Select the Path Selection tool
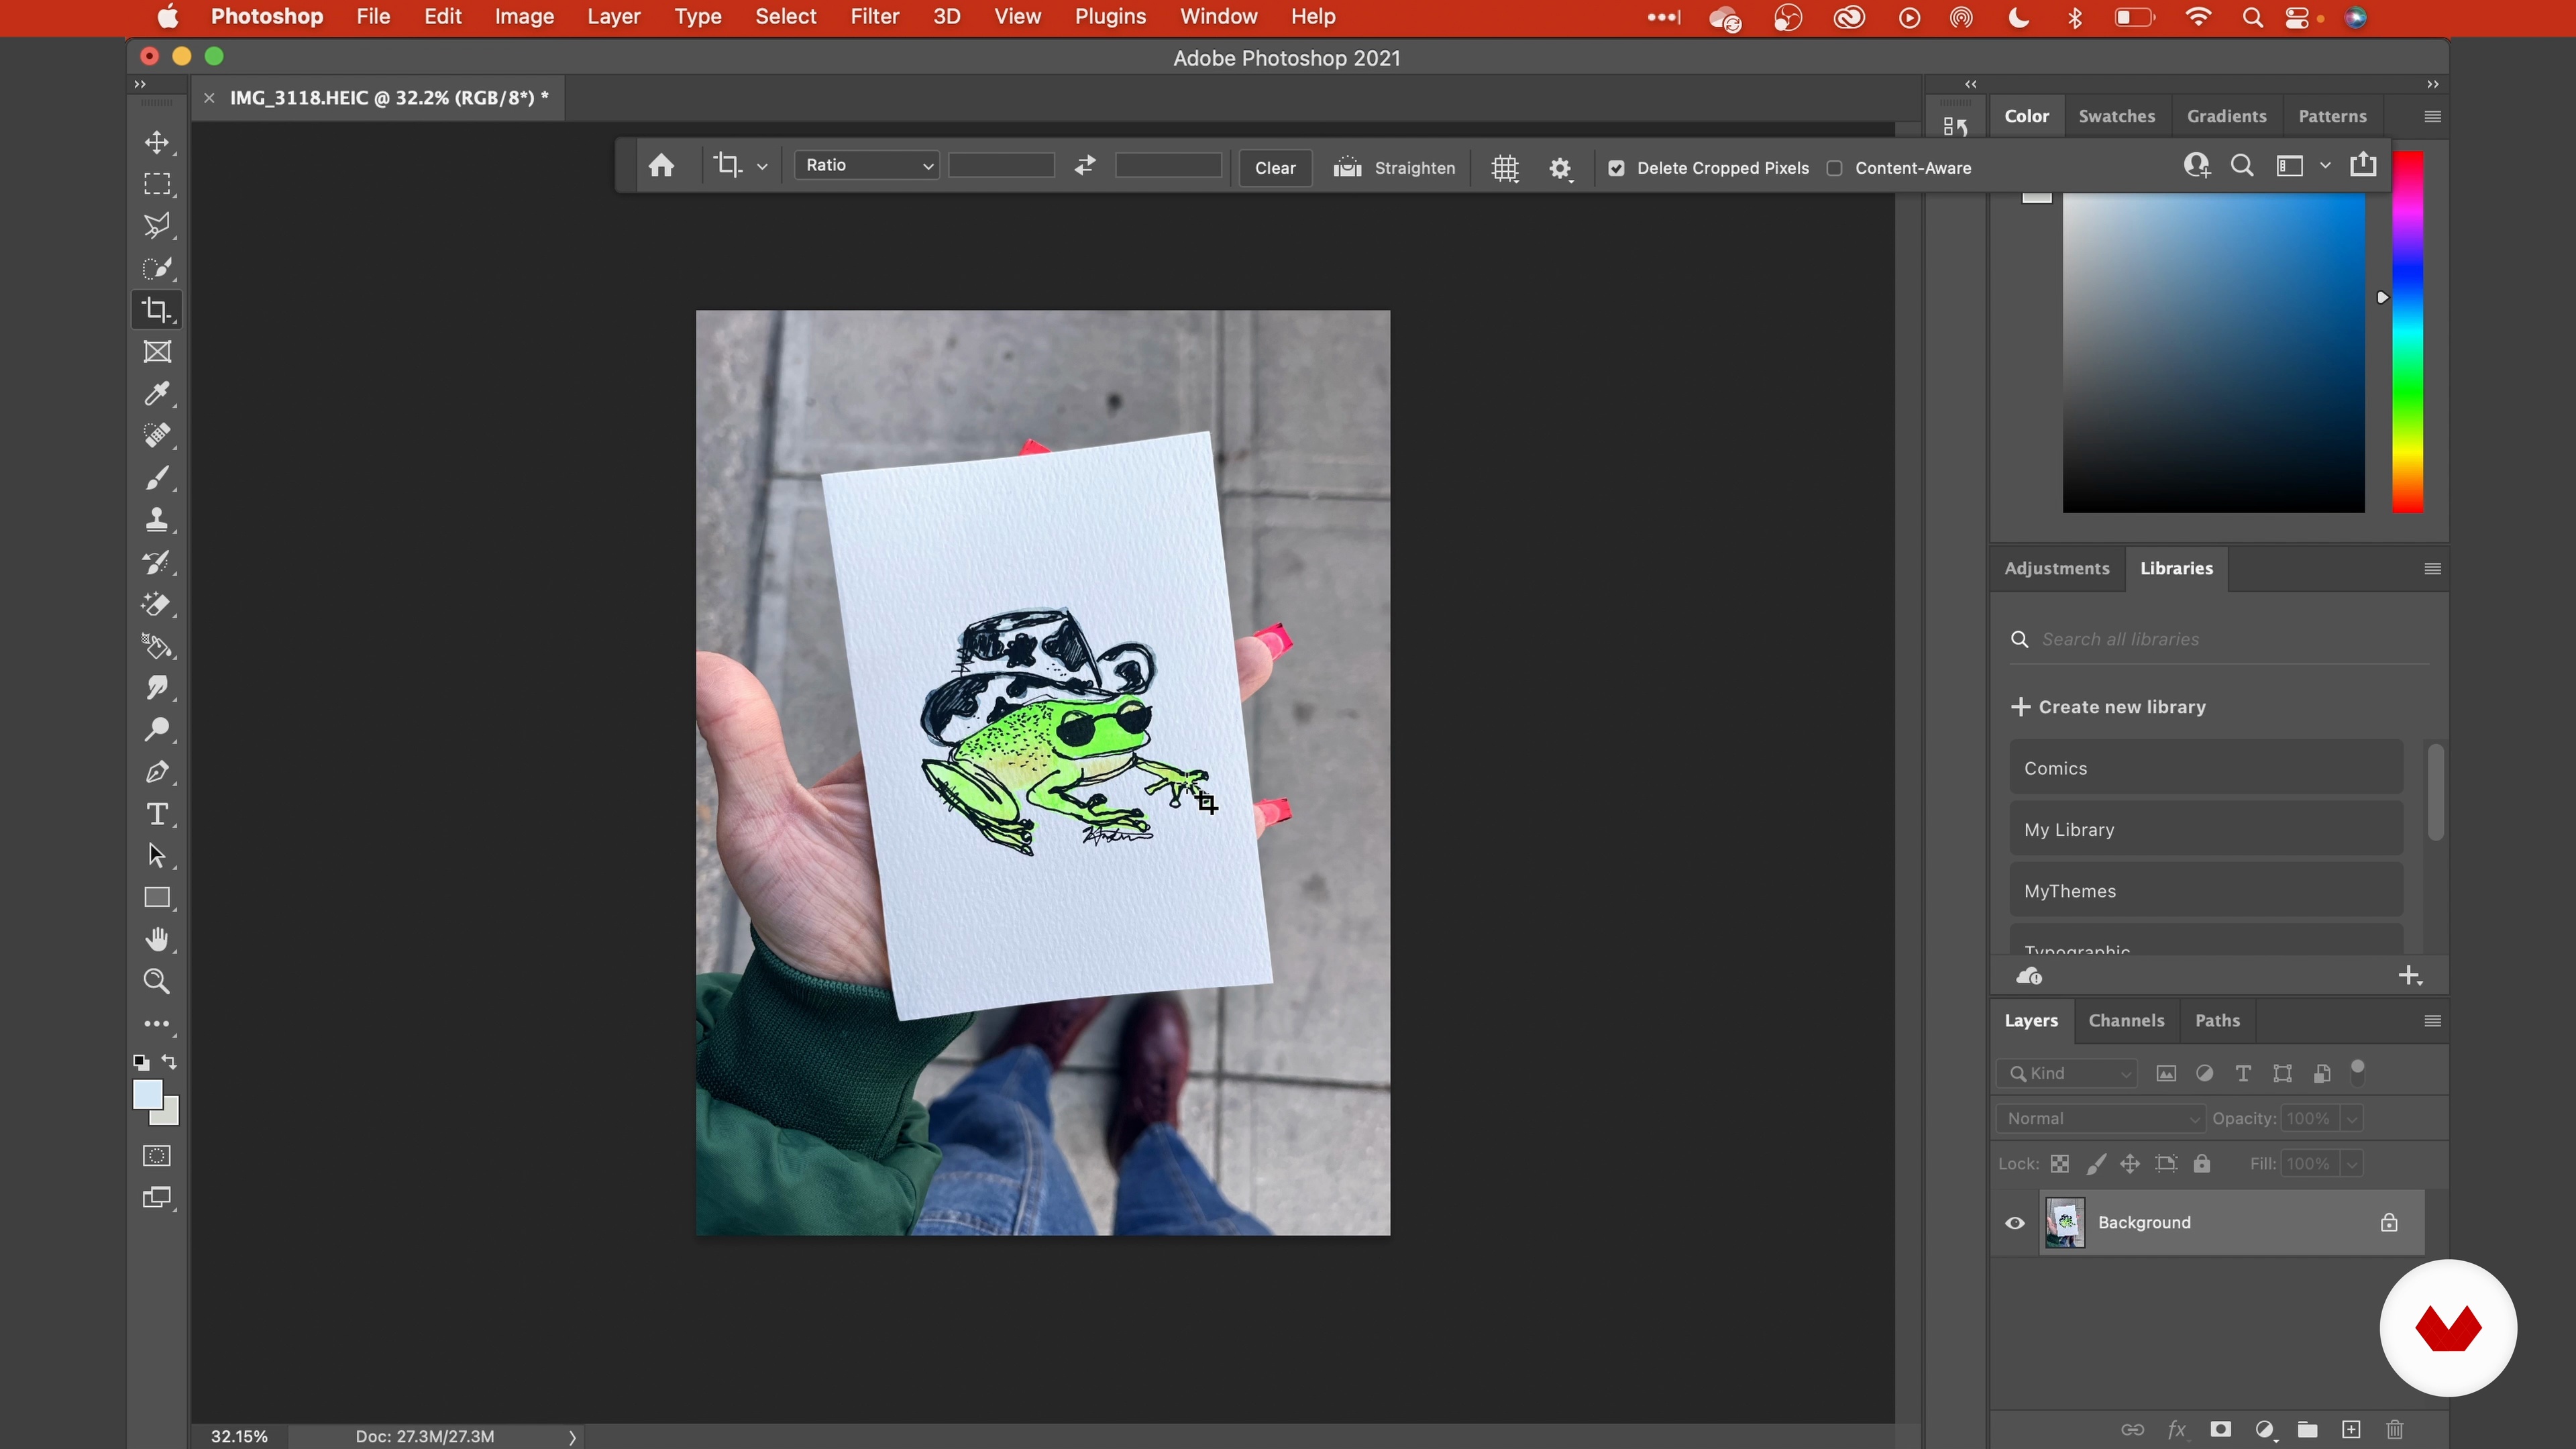 [157, 856]
